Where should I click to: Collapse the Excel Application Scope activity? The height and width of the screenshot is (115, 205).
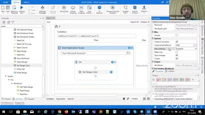click(132, 48)
